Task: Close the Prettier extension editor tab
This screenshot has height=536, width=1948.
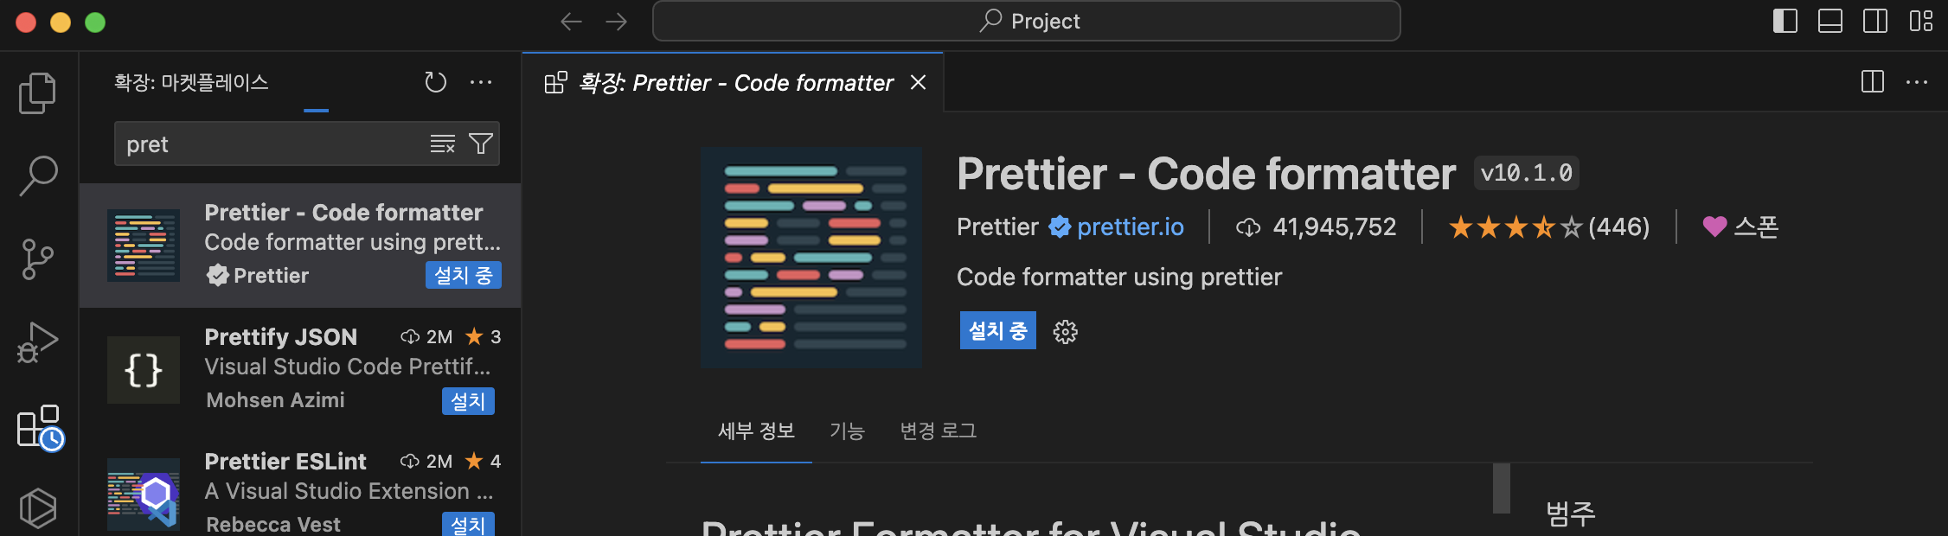Action: (x=919, y=82)
